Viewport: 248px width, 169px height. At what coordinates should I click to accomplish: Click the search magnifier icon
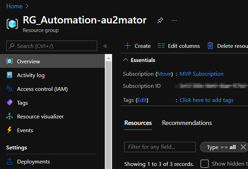pyautogui.click(x=12, y=46)
